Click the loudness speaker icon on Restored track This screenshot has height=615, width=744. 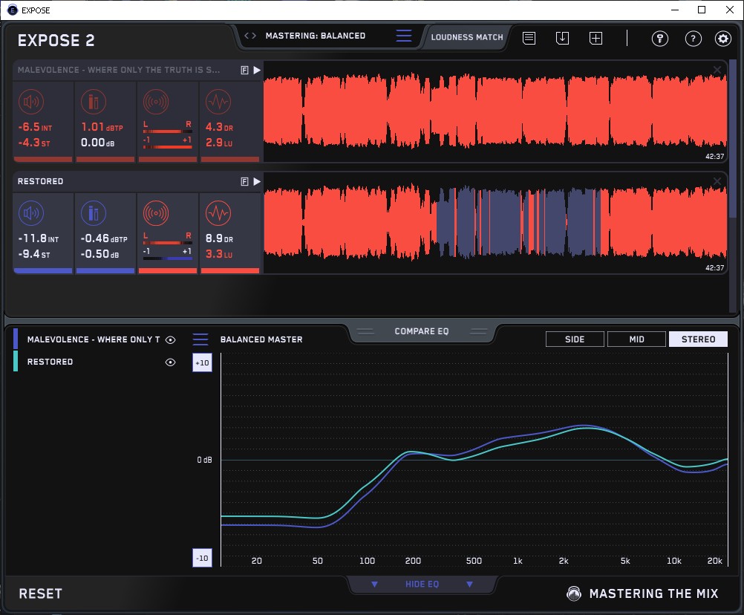pos(31,213)
